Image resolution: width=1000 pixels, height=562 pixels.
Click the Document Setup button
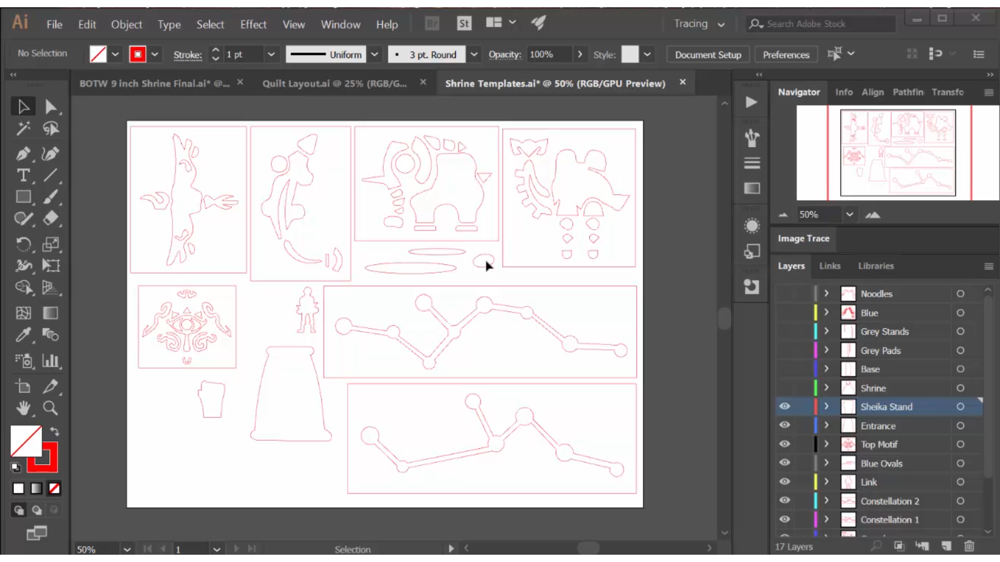pos(708,55)
